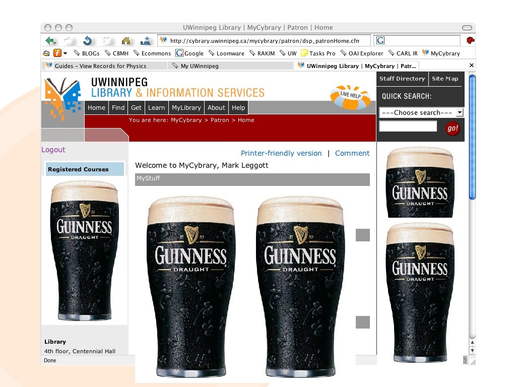Open the BLOGs bookmark
The image size is (516, 387).
(87, 53)
